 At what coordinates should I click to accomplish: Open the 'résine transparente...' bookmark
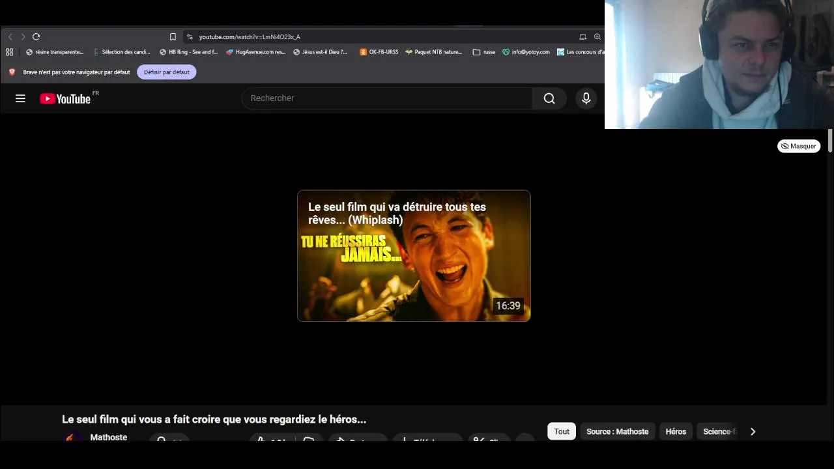tap(55, 52)
